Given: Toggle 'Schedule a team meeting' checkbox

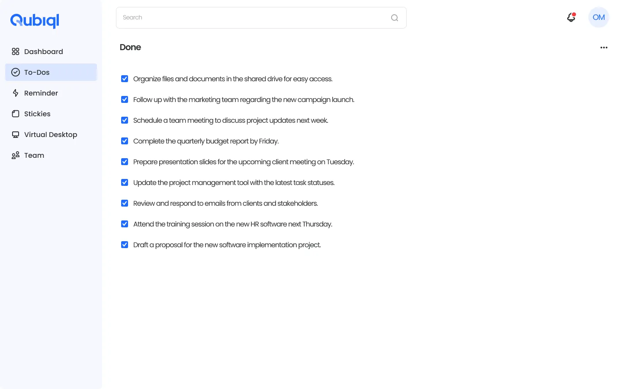Looking at the screenshot, I should [x=125, y=120].
